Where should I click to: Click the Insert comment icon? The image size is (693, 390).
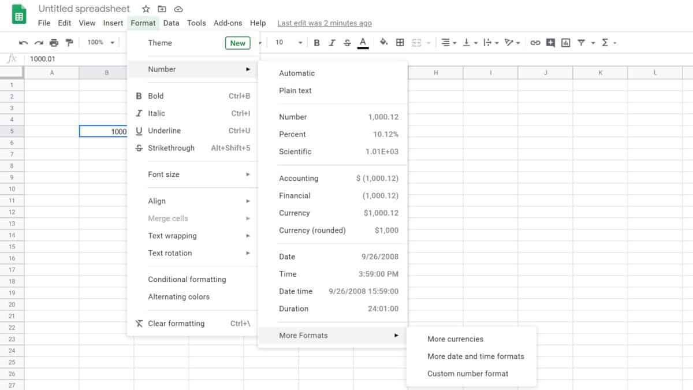click(550, 43)
